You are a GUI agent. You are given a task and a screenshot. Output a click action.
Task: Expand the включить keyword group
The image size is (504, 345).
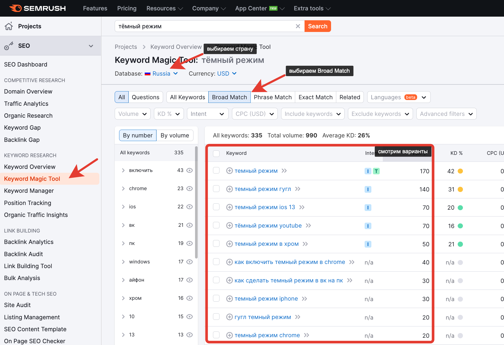pyautogui.click(x=123, y=170)
